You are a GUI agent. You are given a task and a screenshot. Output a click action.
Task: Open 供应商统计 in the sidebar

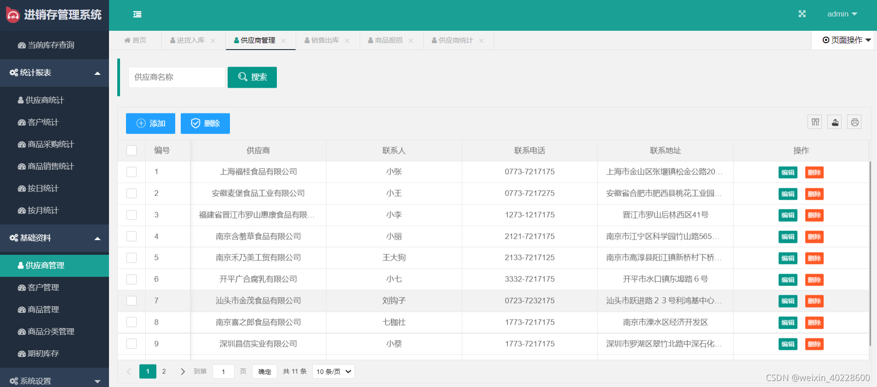54,100
